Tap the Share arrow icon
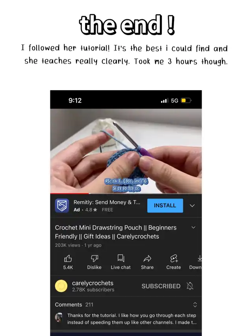 pyautogui.click(x=147, y=259)
